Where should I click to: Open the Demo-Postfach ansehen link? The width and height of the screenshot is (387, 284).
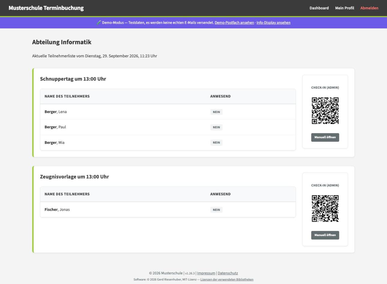234,22
